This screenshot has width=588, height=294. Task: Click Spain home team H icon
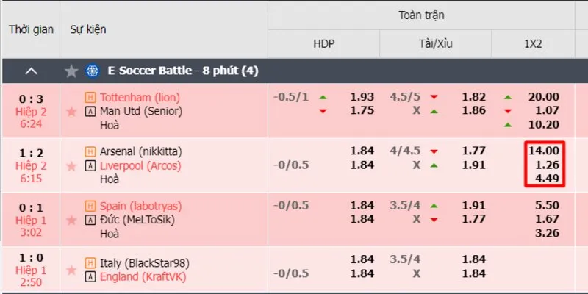point(90,206)
